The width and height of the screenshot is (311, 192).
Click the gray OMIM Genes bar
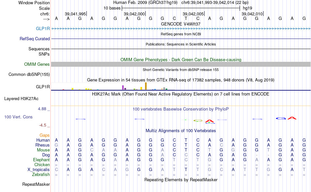click(x=181, y=64)
